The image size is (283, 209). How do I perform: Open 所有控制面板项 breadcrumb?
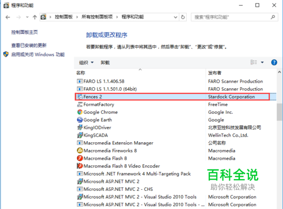(x=97, y=17)
